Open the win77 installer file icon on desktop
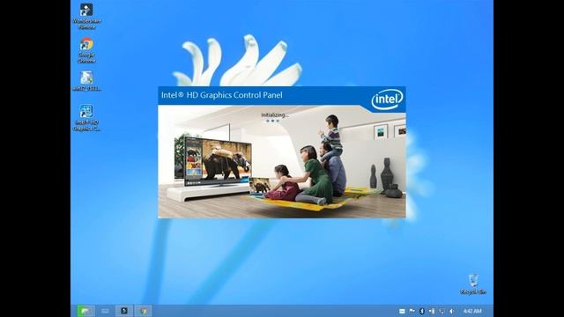564x317 pixels. tap(86, 81)
